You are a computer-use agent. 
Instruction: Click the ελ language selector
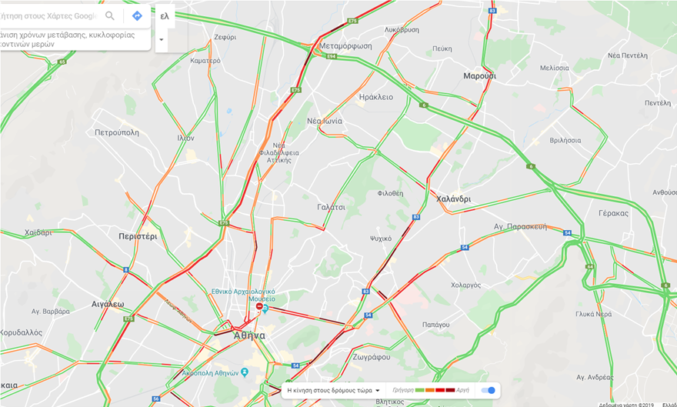pos(165,16)
